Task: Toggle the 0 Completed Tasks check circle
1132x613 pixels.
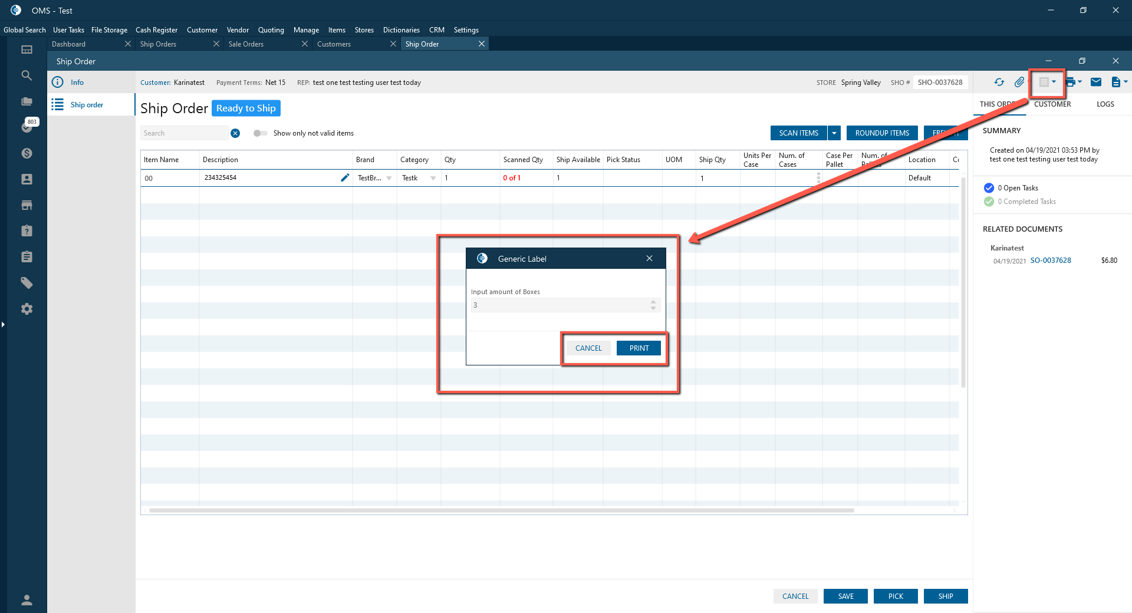Action: pos(989,202)
